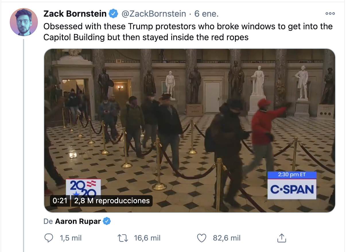Open tweet permalink via 6 ene. date

click(x=206, y=13)
